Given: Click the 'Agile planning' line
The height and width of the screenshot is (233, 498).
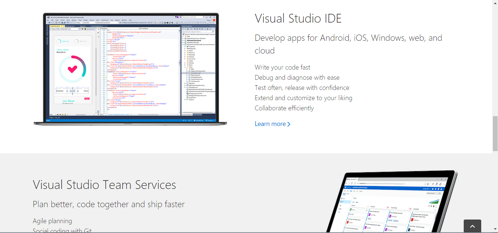Looking at the screenshot, I should [x=52, y=221].
